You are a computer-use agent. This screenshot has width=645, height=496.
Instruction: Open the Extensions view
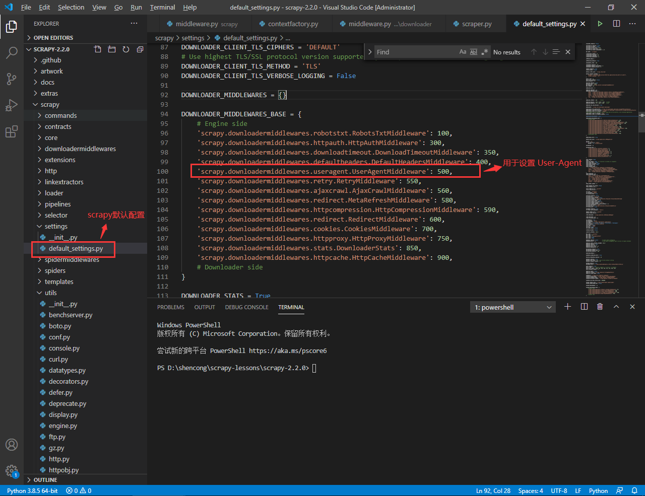click(12, 132)
